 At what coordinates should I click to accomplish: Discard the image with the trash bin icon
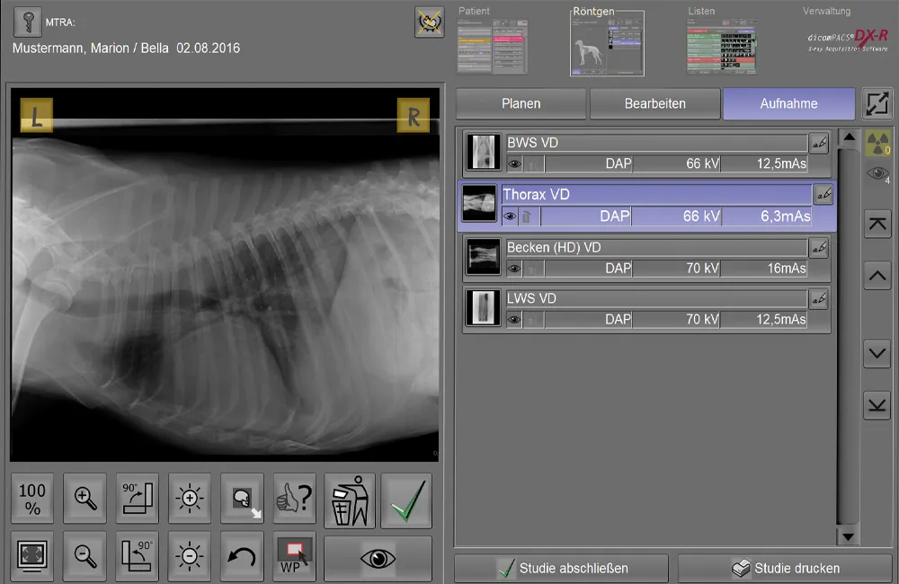(349, 499)
